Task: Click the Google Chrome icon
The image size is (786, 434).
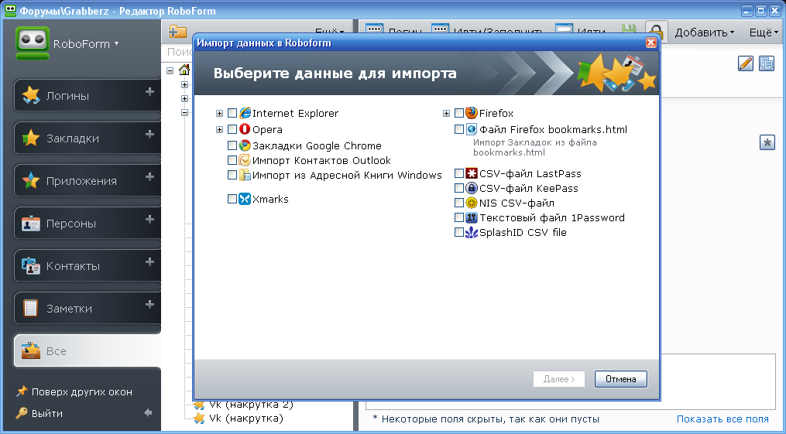Action: coord(245,145)
